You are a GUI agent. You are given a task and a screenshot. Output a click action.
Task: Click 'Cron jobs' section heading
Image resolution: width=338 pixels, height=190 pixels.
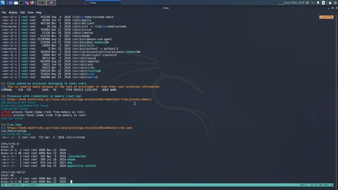click(x=14, y=125)
